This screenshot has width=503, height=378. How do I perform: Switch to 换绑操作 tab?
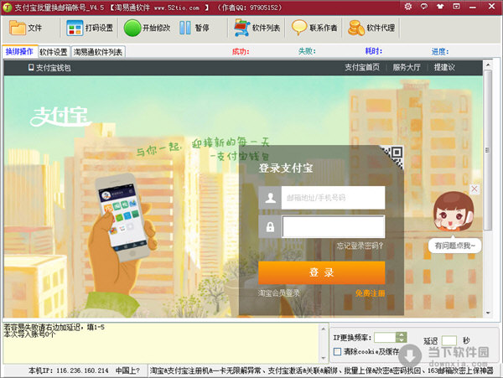point(19,51)
